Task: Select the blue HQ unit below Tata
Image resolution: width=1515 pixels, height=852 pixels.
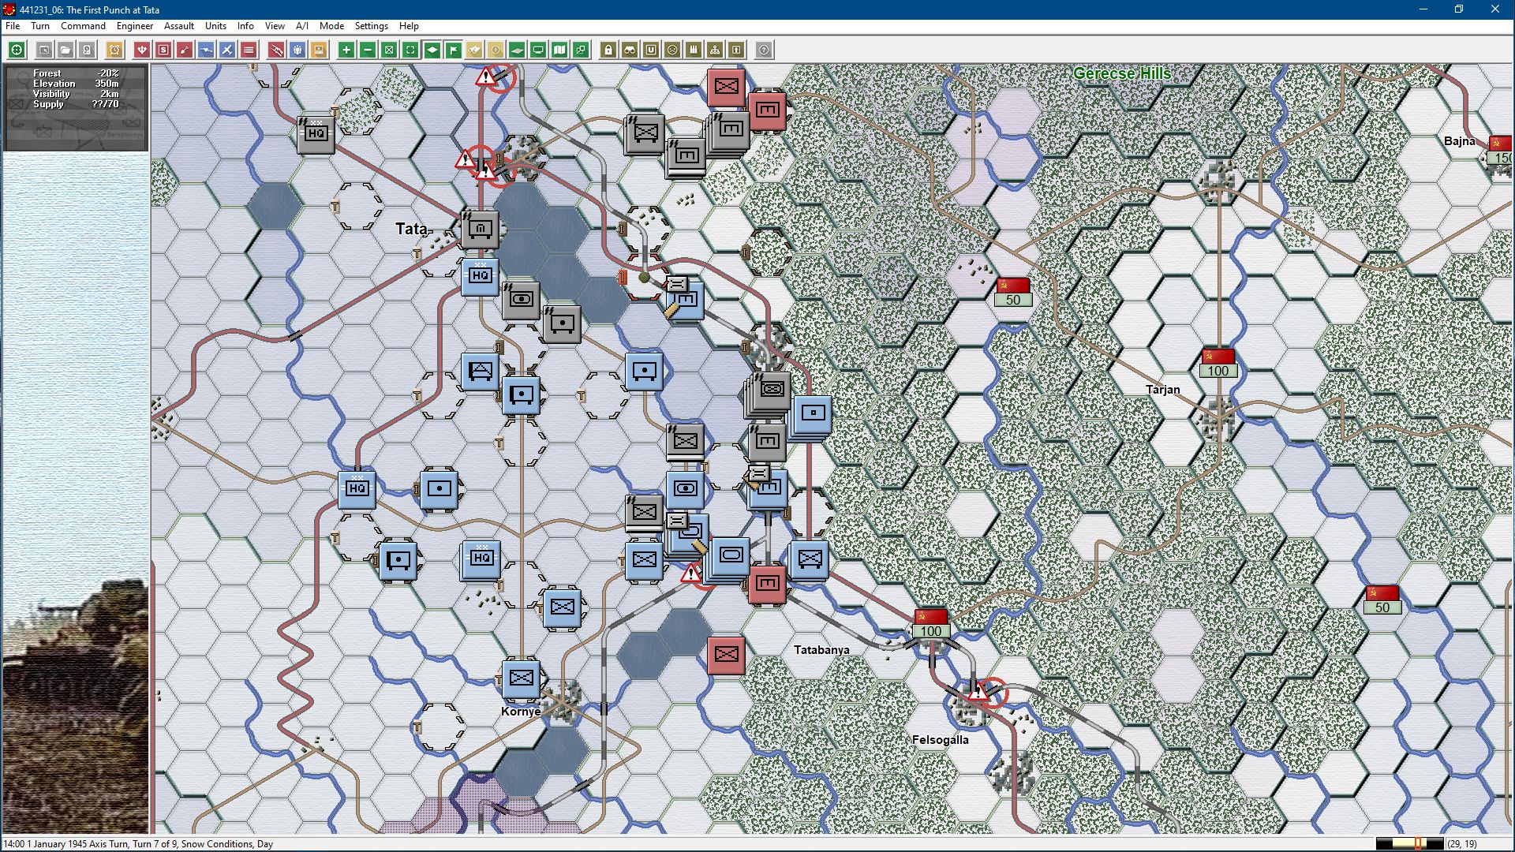Action: point(481,276)
